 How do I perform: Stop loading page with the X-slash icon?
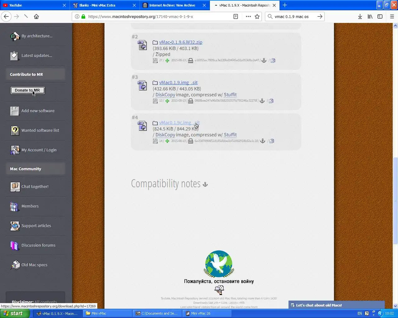26,16
